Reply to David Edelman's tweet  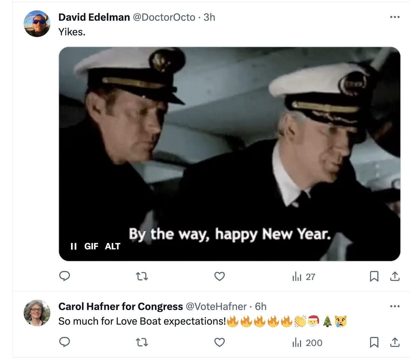[x=65, y=276]
